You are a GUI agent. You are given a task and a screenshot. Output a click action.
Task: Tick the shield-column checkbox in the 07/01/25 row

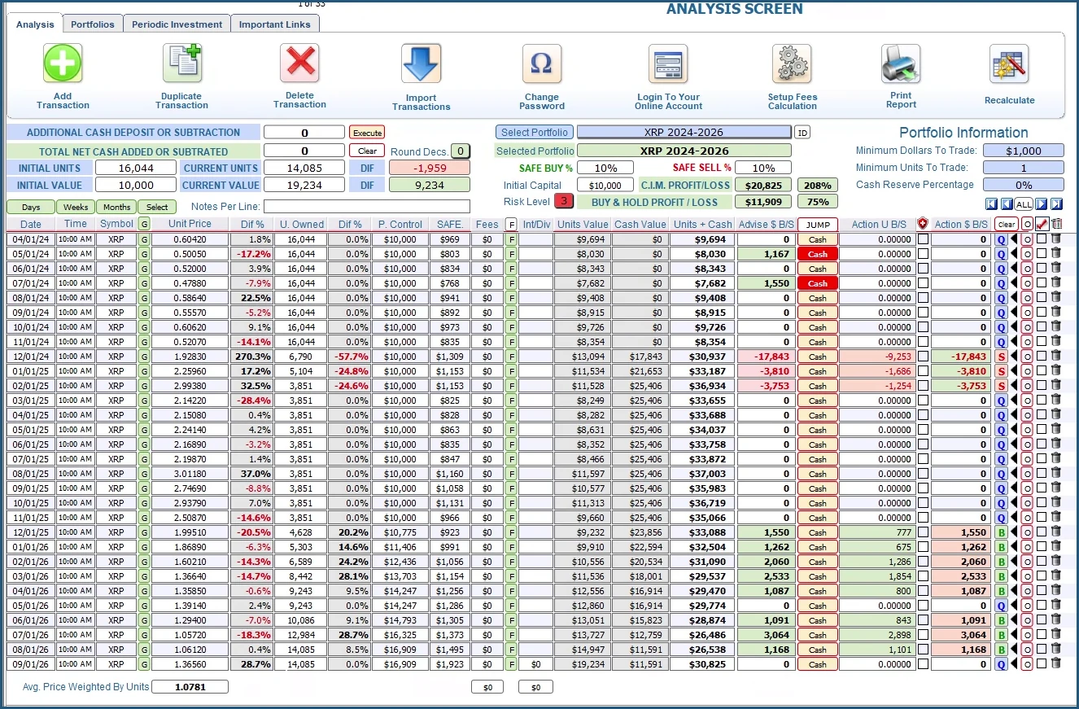point(923,459)
